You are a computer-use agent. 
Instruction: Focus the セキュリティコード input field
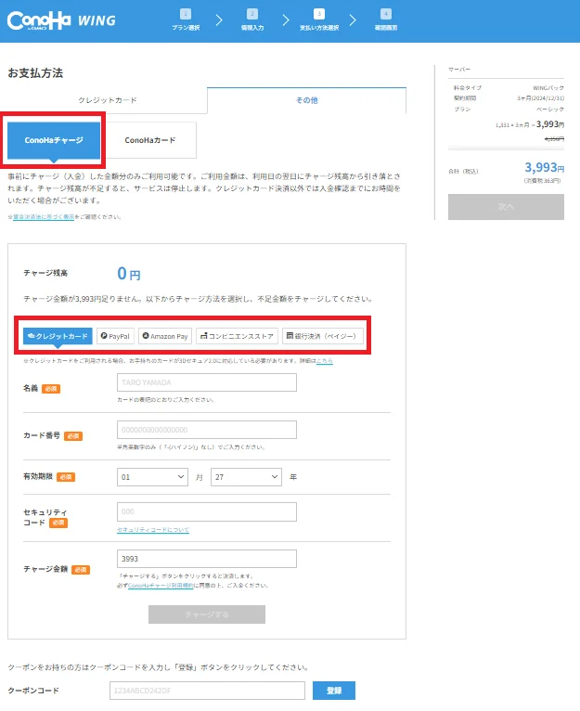207,511
